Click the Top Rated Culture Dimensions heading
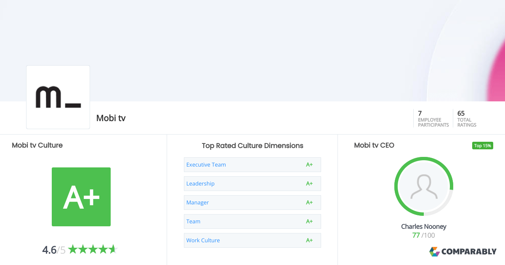Screen dimensions: 505x265 252,146
